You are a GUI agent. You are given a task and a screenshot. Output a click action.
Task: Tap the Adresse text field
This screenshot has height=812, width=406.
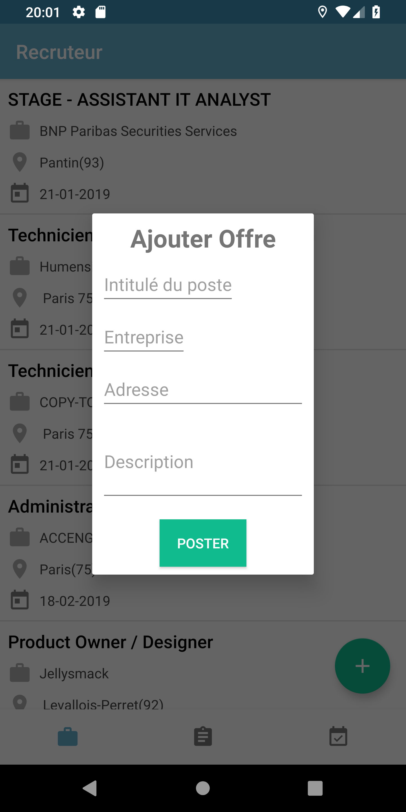(203, 390)
